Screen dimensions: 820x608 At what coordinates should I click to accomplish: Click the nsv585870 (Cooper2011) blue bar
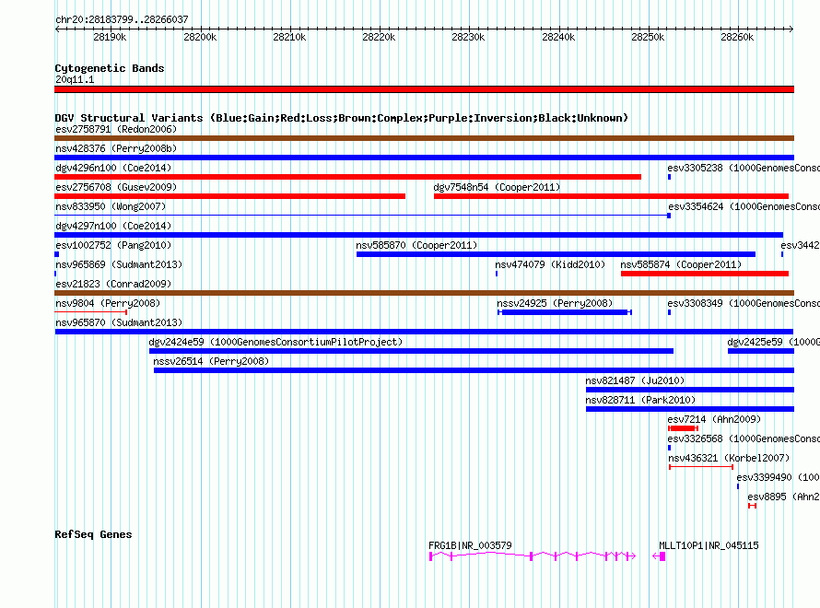[x=556, y=254]
